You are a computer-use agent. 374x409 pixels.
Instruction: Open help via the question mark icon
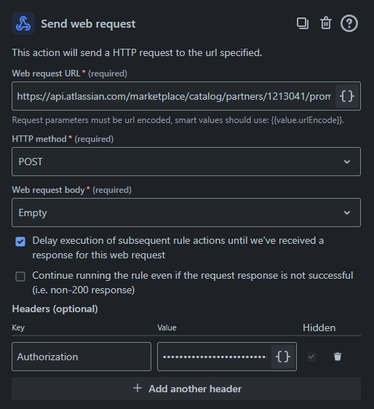click(x=349, y=23)
